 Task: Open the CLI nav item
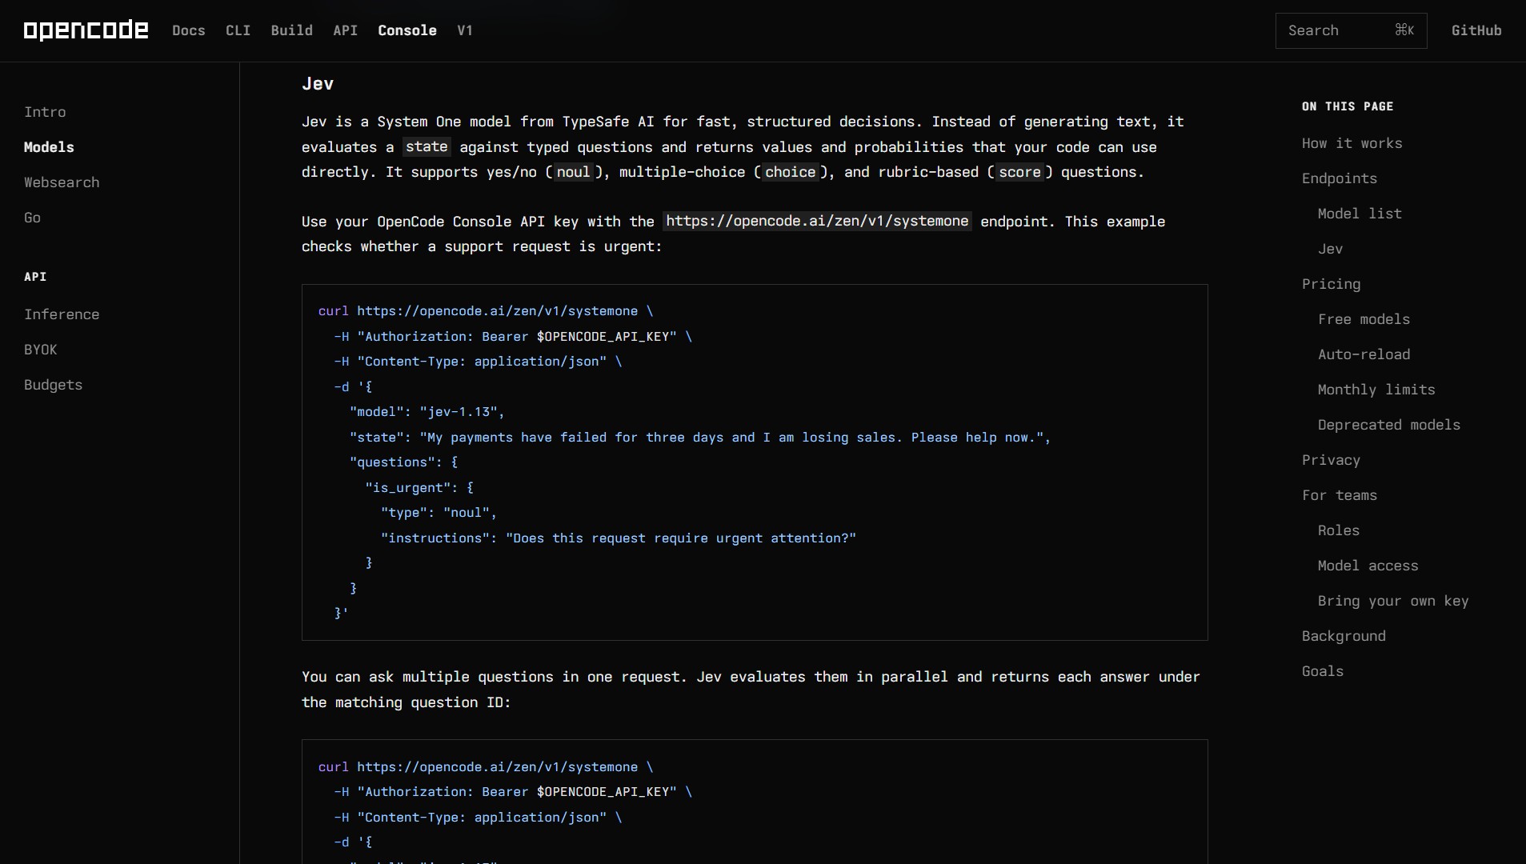pyautogui.click(x=238, y=30)
